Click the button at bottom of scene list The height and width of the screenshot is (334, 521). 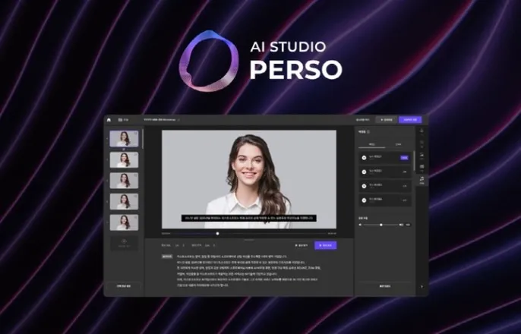[124, 286]
